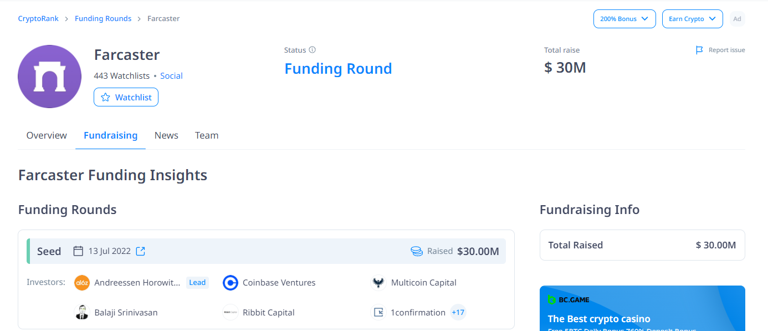Screen dimensions: 768x331
Task: Expand the 200% Bonus dropdown
Action: point(624,19)
